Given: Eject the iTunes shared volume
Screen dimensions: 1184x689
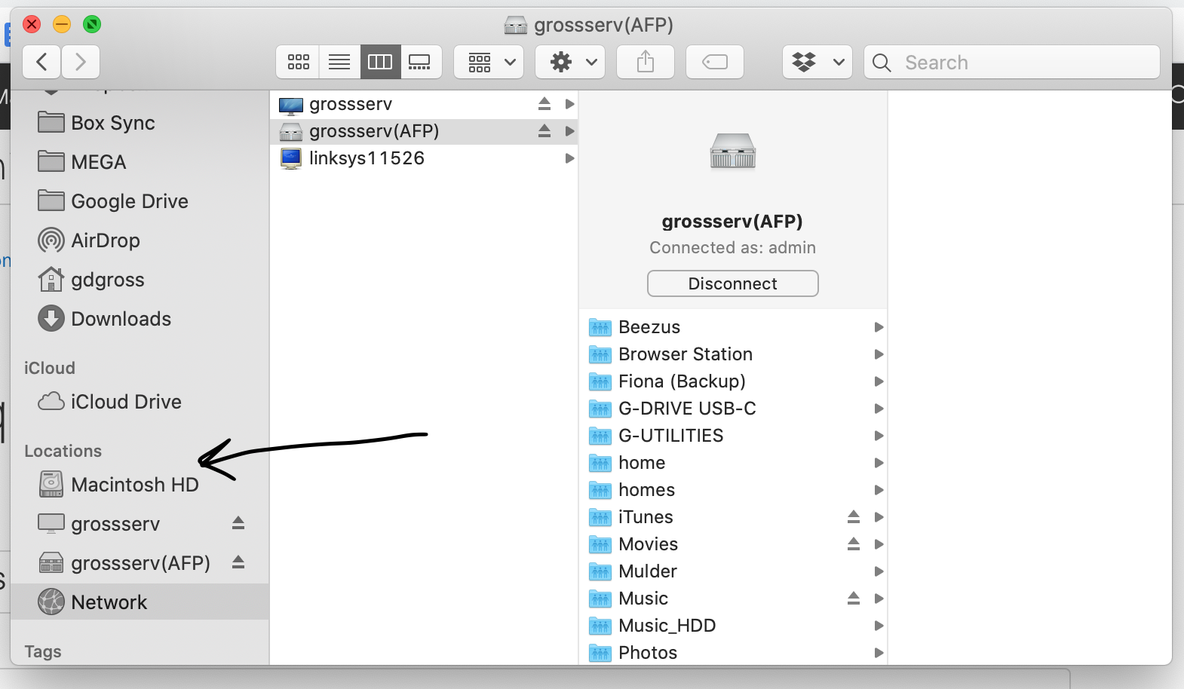Looking at the screenshot, I should 854,516.
